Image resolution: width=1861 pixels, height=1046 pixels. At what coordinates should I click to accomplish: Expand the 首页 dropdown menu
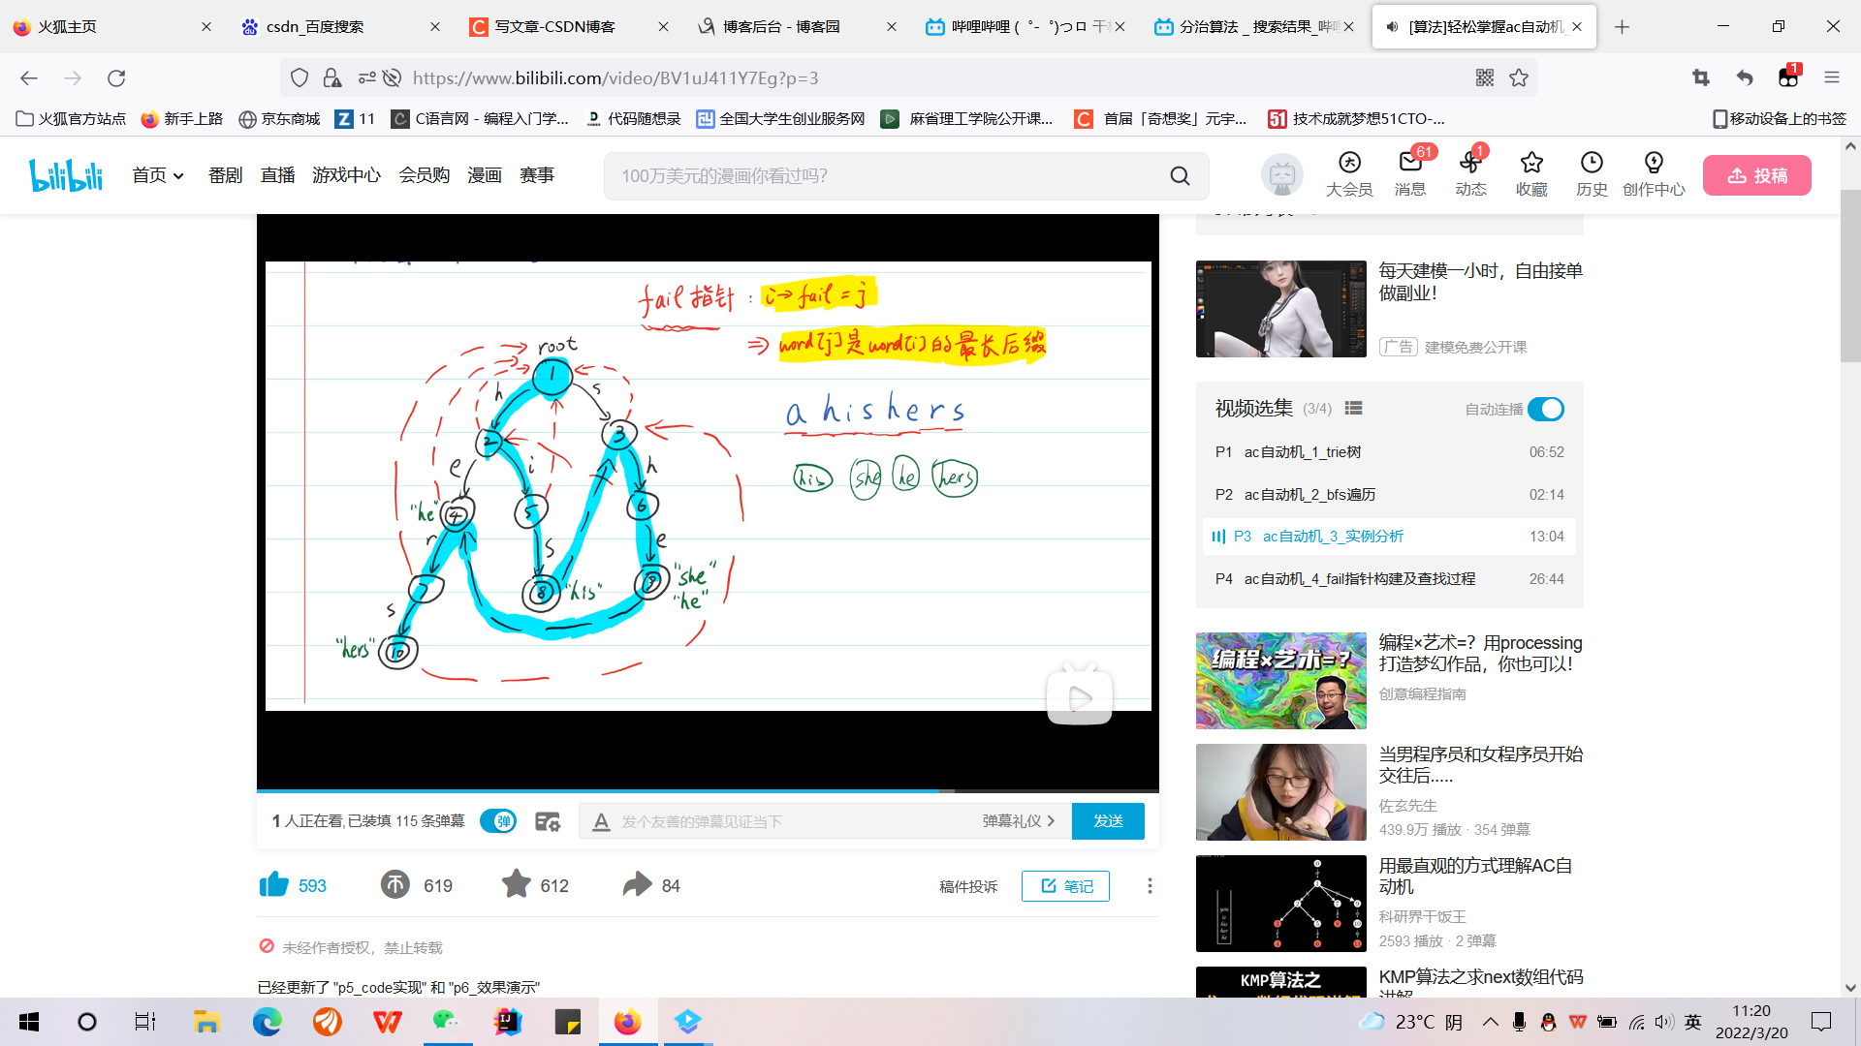coord(158,175)
